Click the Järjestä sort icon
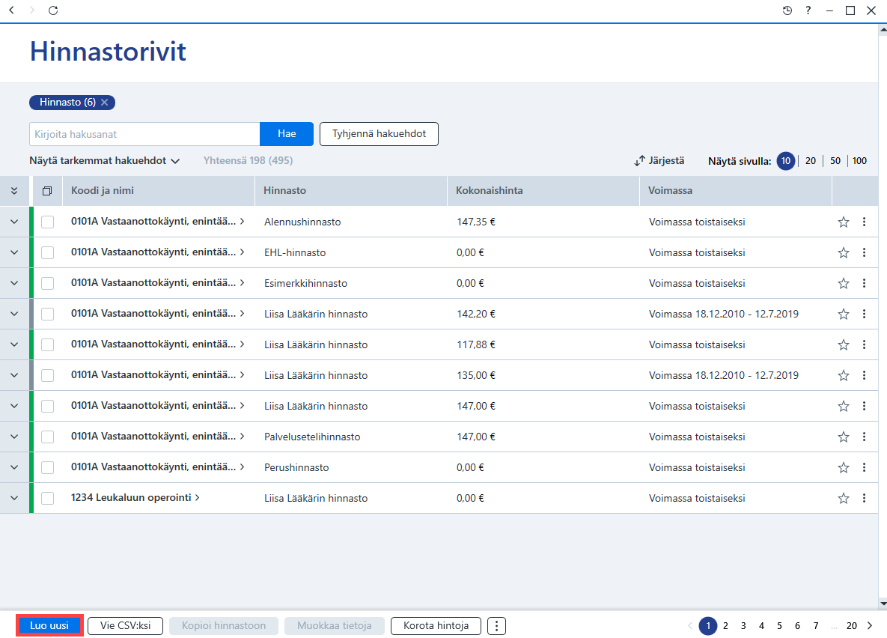Image resolution: width=887 pixels, height=638 pixels. click(x=639, y=161)
